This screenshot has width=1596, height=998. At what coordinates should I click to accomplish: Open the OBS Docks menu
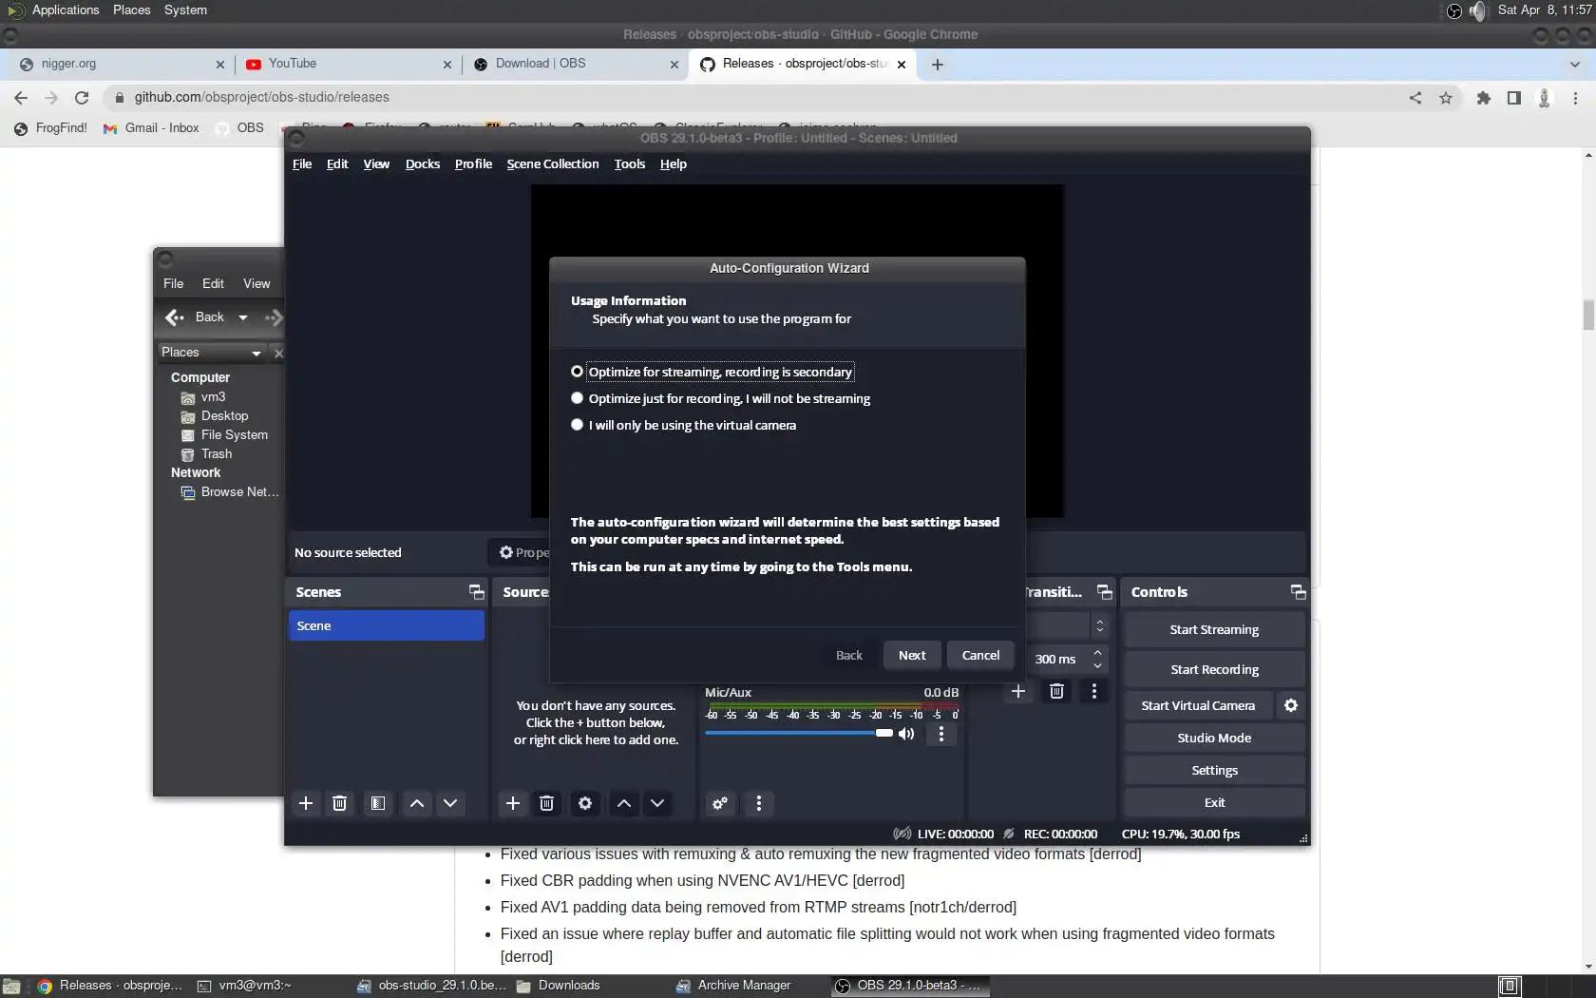[423, 163]
